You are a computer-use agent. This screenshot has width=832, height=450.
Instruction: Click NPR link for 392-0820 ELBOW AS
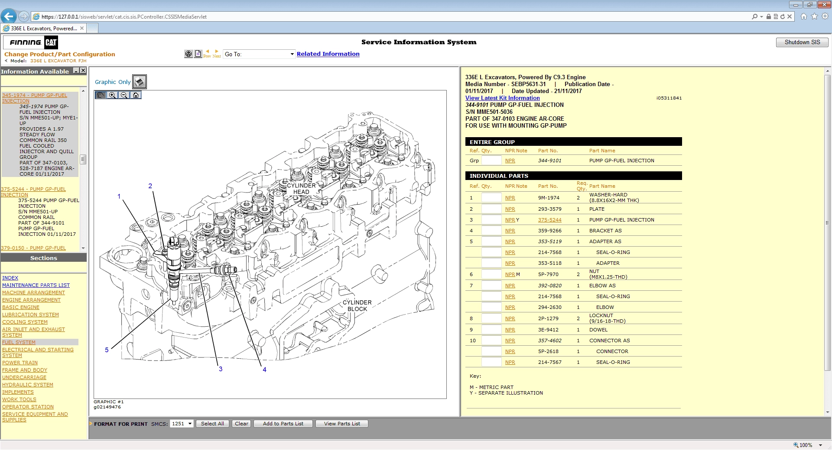[510, 286]
